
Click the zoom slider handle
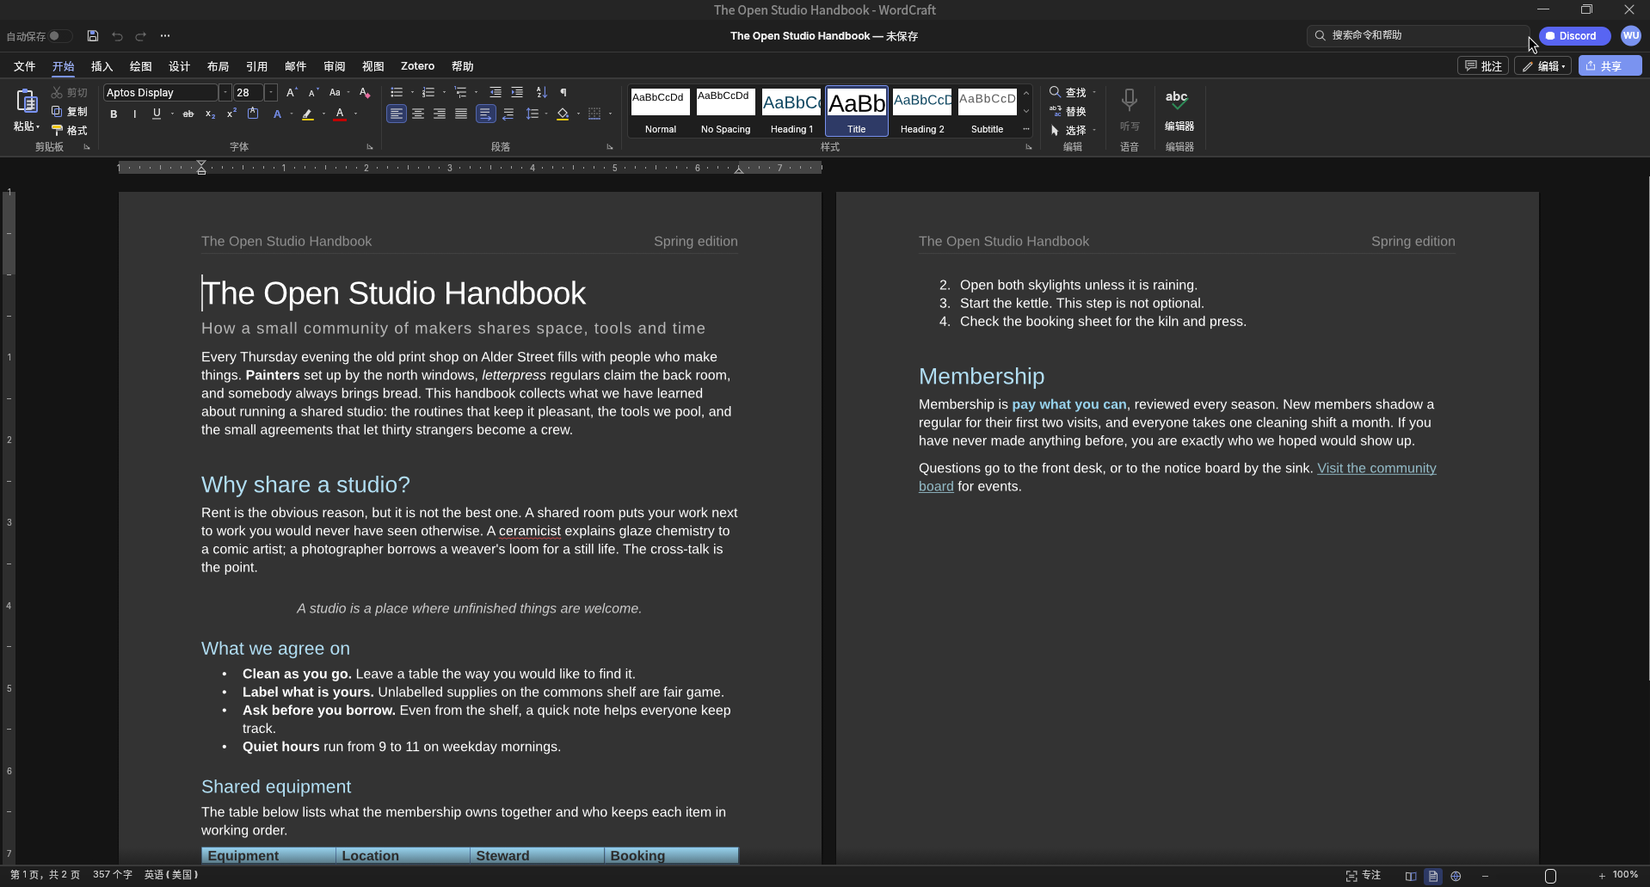[1550, 876]
